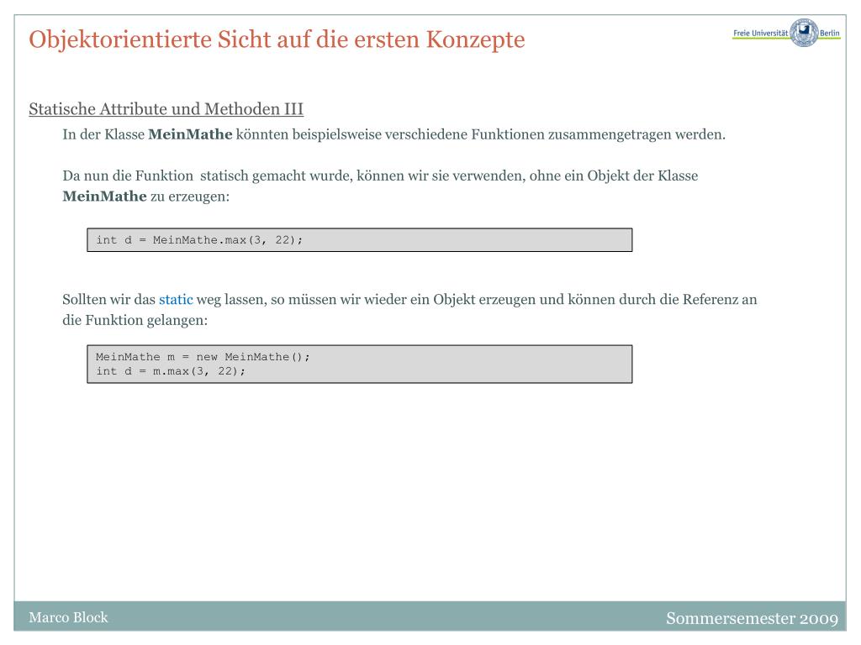Click the footer name 'Marco Block'

pos(68,617)
